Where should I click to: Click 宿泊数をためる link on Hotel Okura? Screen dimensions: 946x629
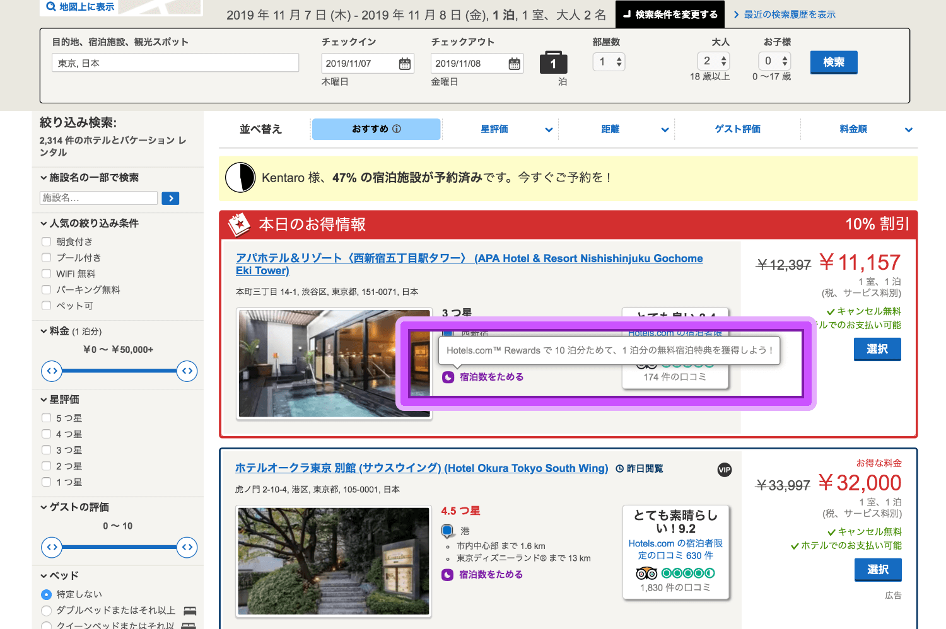pos(491,575)
